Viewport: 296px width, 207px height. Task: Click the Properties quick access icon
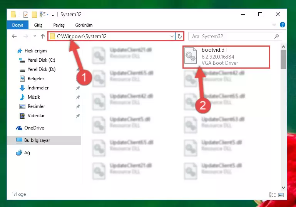26,15
